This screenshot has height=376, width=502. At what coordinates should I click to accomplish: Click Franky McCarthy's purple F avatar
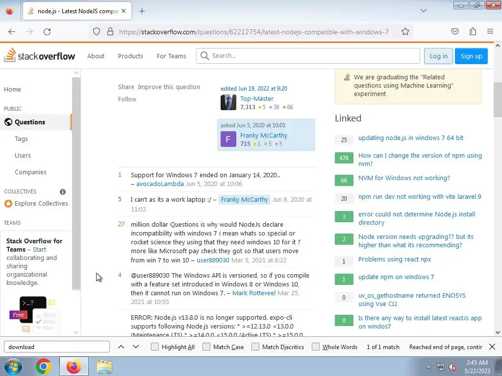point(228,139)
